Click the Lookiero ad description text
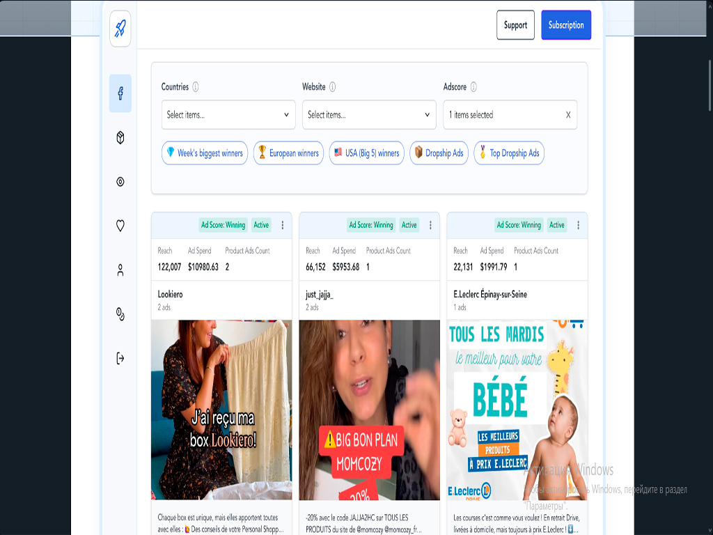 [221, 523]
